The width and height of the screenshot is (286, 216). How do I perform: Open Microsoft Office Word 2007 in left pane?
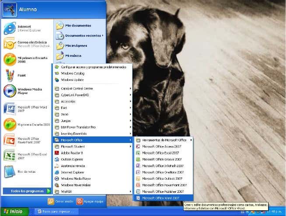(27, 109)
